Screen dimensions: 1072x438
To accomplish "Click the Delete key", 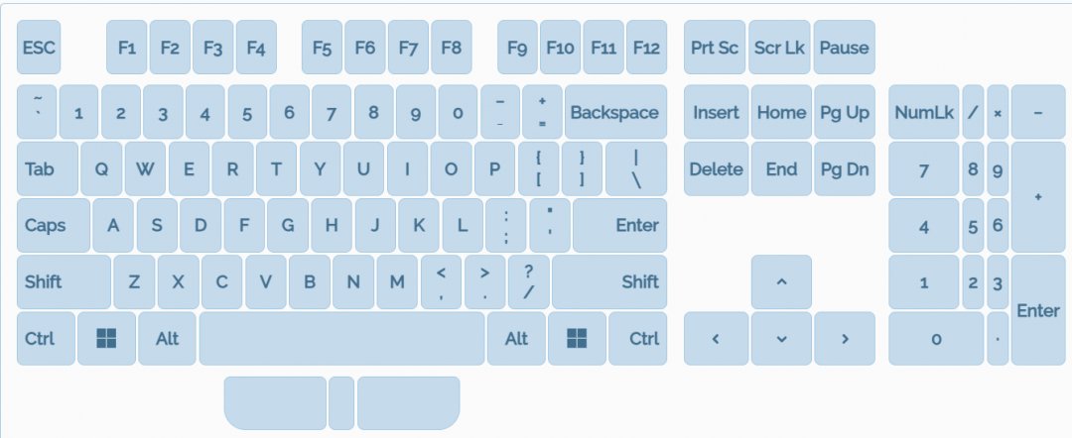I will pyautogui.click(x=716, y=169).
